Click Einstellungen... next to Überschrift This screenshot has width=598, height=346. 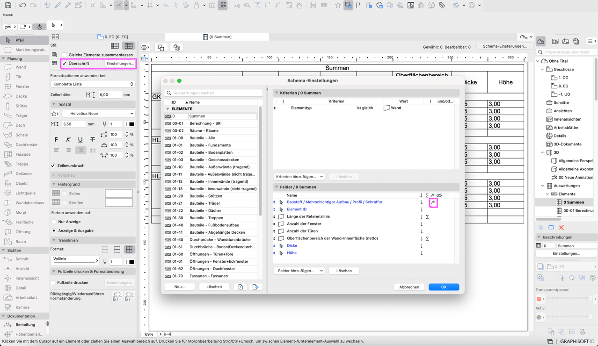(120, 64)
